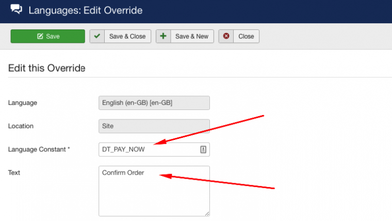Image resolution: width=392 pixels, height=221 pixels.
Task: Click the edit pencil icon on Save
Action: click(40, 36)
